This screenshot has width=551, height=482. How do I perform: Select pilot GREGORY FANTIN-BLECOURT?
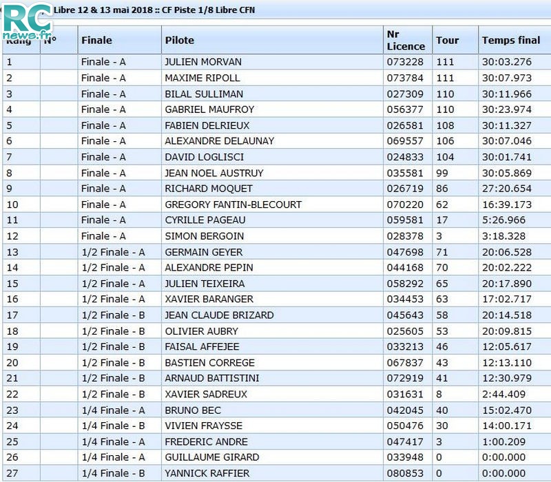click(233, 205)
